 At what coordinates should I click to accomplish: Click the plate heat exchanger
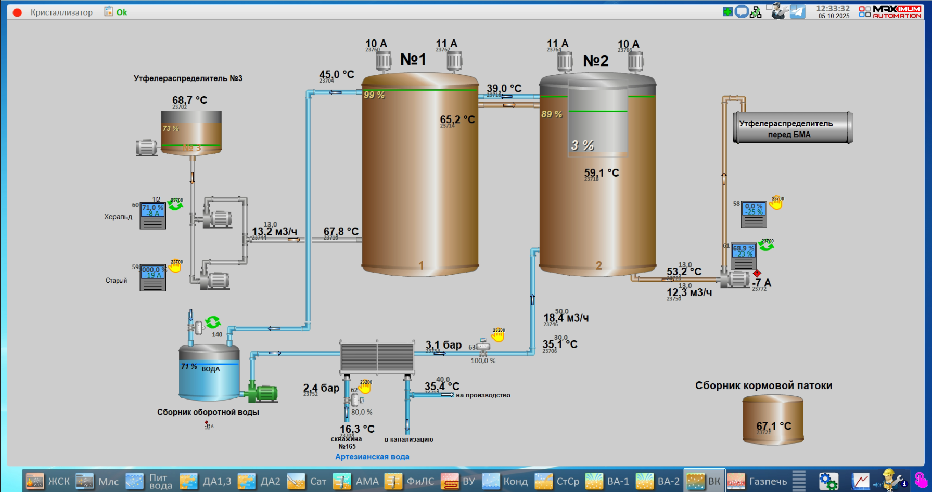(x=377, y=357)
